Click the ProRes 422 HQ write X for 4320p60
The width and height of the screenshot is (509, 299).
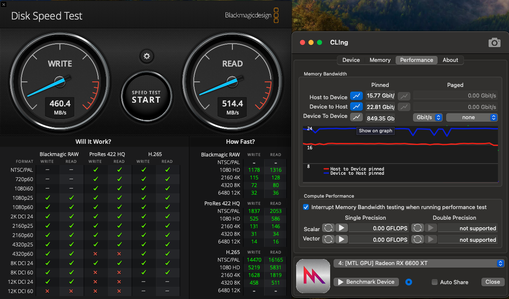coord(95,254)
